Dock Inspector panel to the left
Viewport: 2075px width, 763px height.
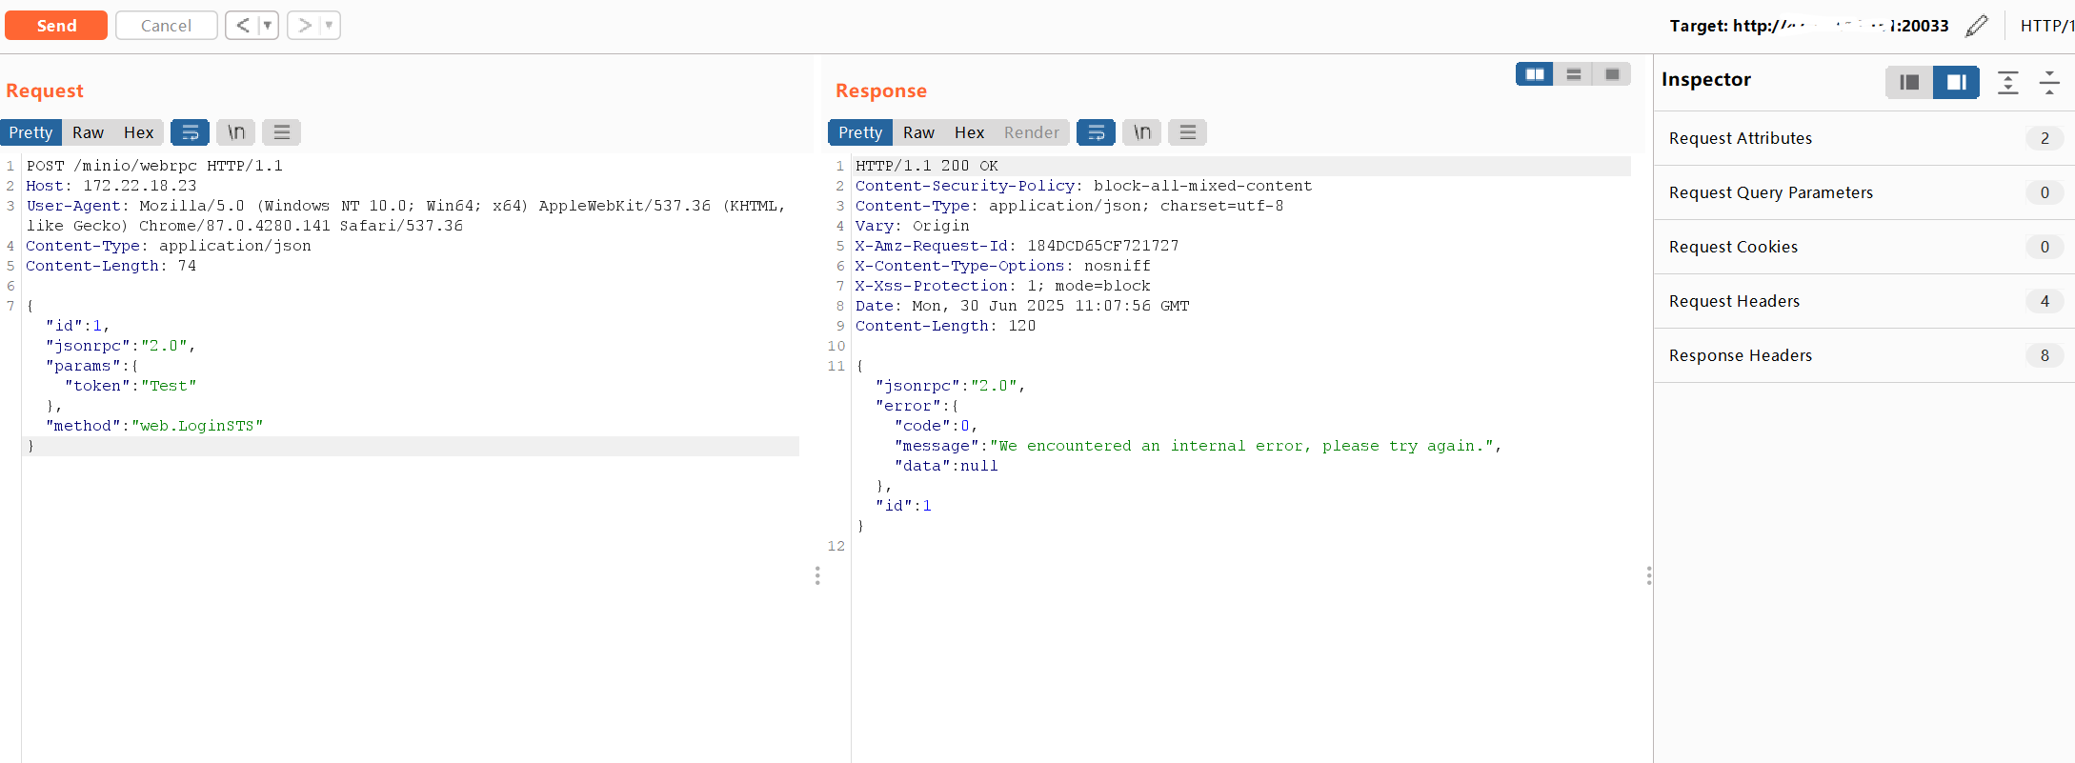1909,82
